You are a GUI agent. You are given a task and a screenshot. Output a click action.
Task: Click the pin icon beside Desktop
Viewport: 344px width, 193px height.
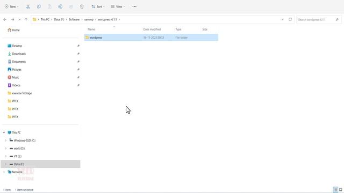78,46
